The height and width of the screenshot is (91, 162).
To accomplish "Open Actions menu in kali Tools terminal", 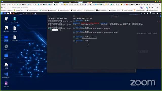I will click(x=79, y=18).
